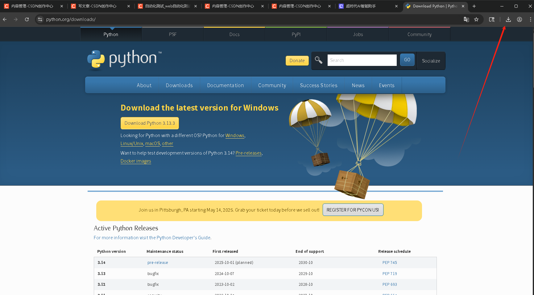Open a new browser tab
Viewport: 534px width, 295px height.
pos(474,6)
